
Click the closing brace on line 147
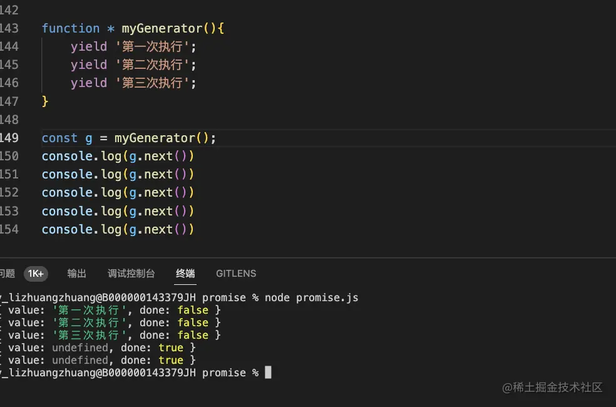coord(45,101)
